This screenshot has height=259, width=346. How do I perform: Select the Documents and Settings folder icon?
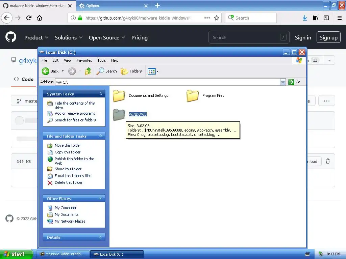pyautogui.click(x=119, y=95)
